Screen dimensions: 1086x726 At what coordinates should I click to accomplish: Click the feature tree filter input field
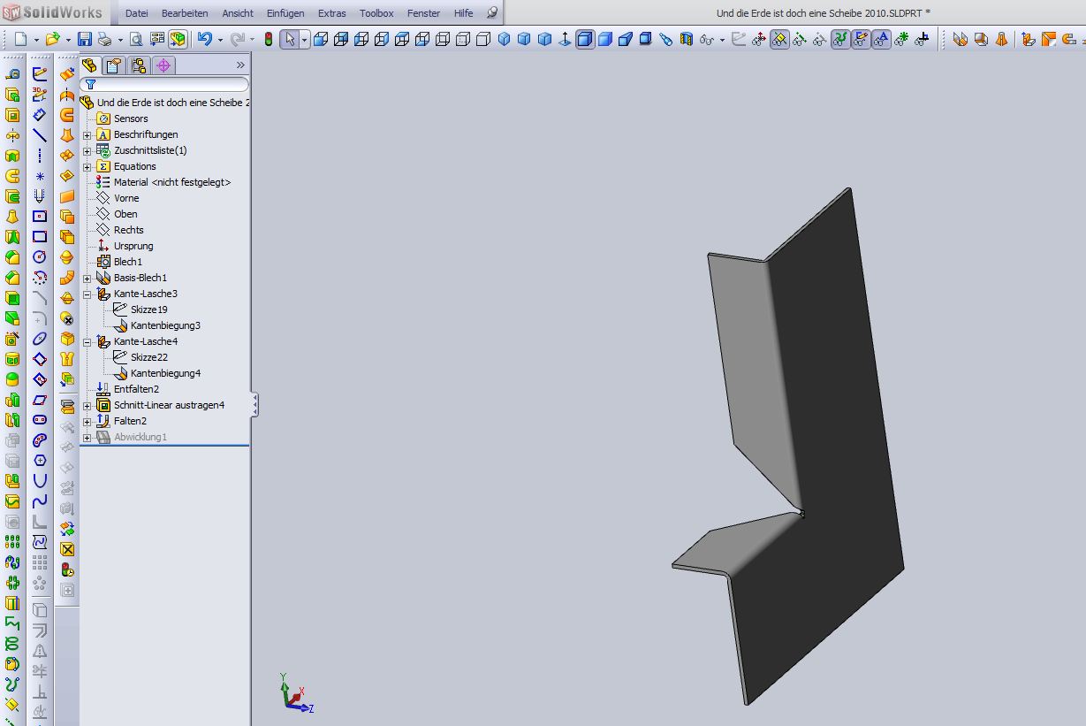click(168, 84)
